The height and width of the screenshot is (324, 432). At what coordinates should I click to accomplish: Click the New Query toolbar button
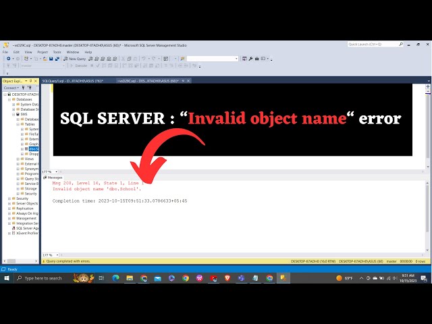pyautogui.click(x=75, y=59)
